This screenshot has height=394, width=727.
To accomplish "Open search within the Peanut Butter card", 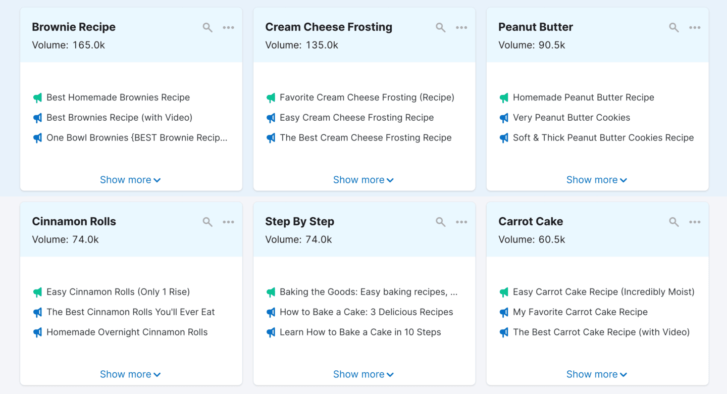I will tap(673, 27).
